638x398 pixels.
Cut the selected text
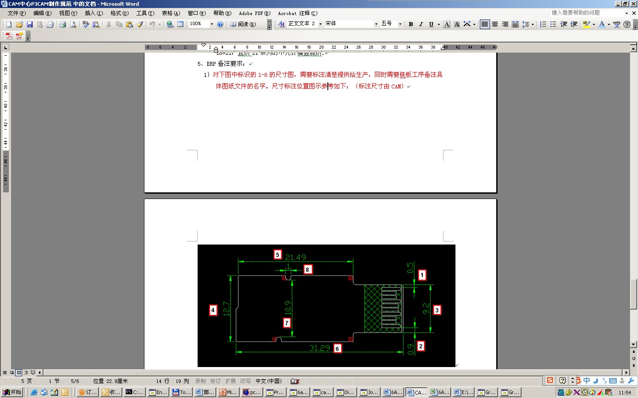pyautogui.click(x=109, y=24)
